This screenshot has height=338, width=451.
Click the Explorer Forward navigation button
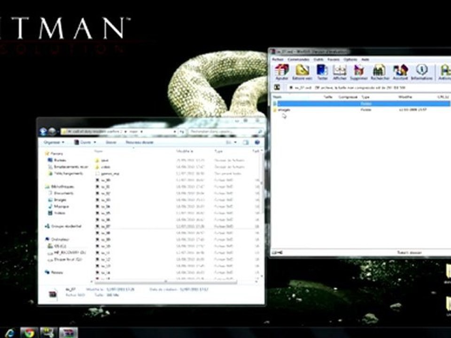coord(52,131)
